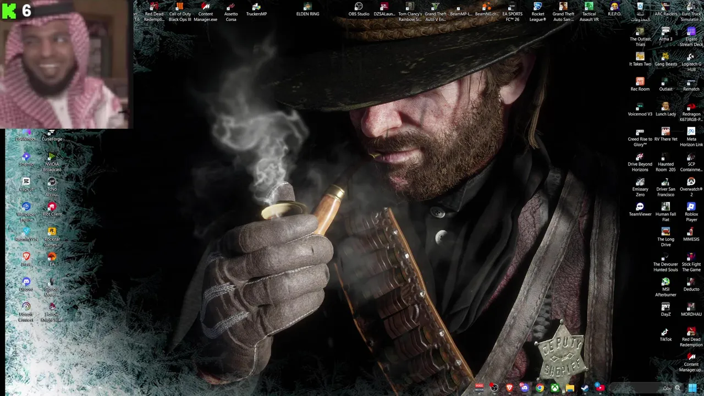Open the Meta Horizon Link shortcut
Viewport: 704px width, 396px height.
691,137
